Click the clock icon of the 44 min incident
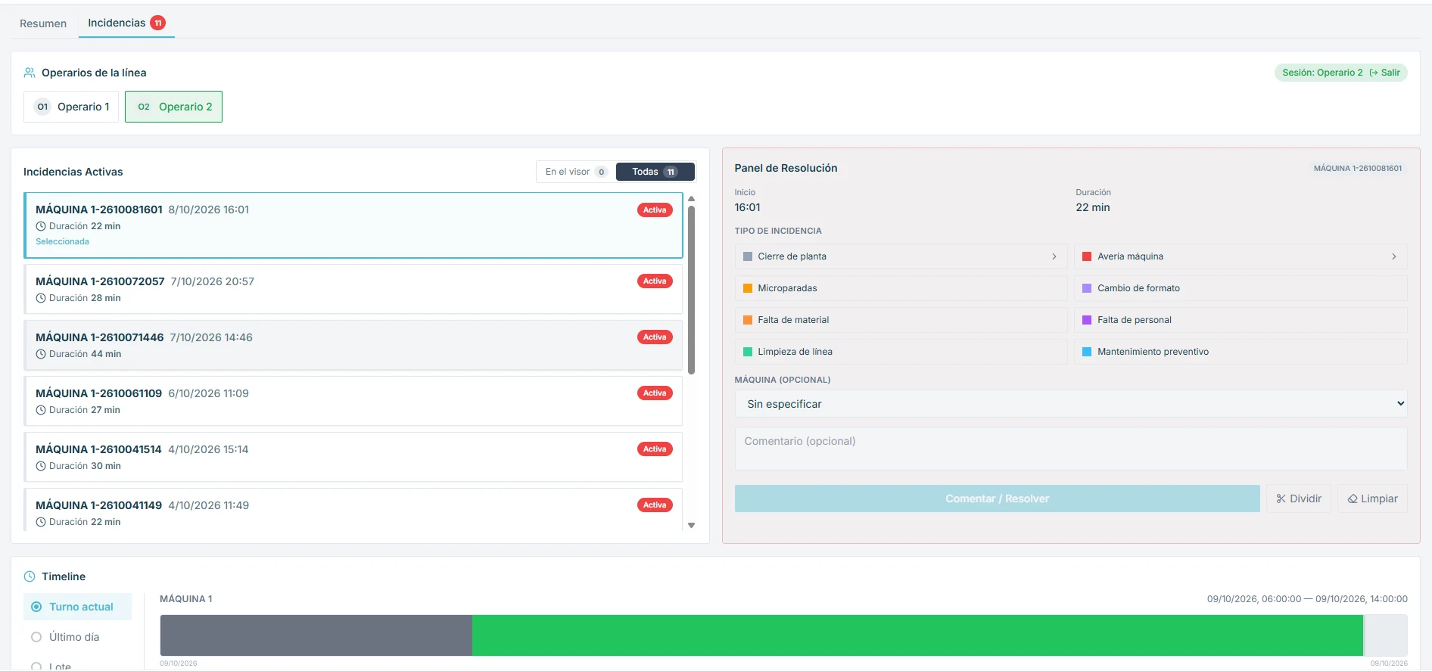 41,354
